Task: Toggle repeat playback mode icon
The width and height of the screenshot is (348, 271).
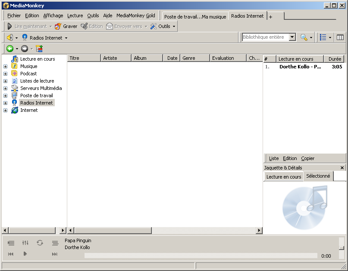Action: [x=40, y=243]
